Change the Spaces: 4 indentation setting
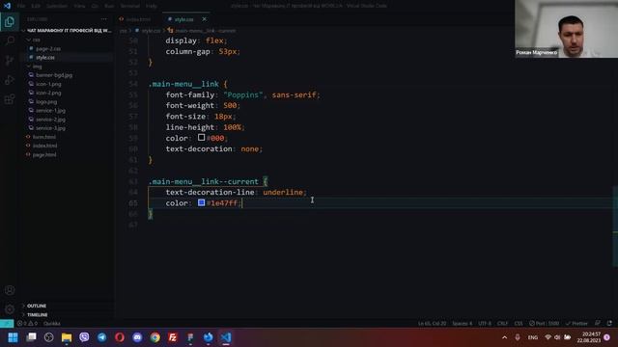The height and width of the screenshot is (347, 618). [x=462, y=324]
